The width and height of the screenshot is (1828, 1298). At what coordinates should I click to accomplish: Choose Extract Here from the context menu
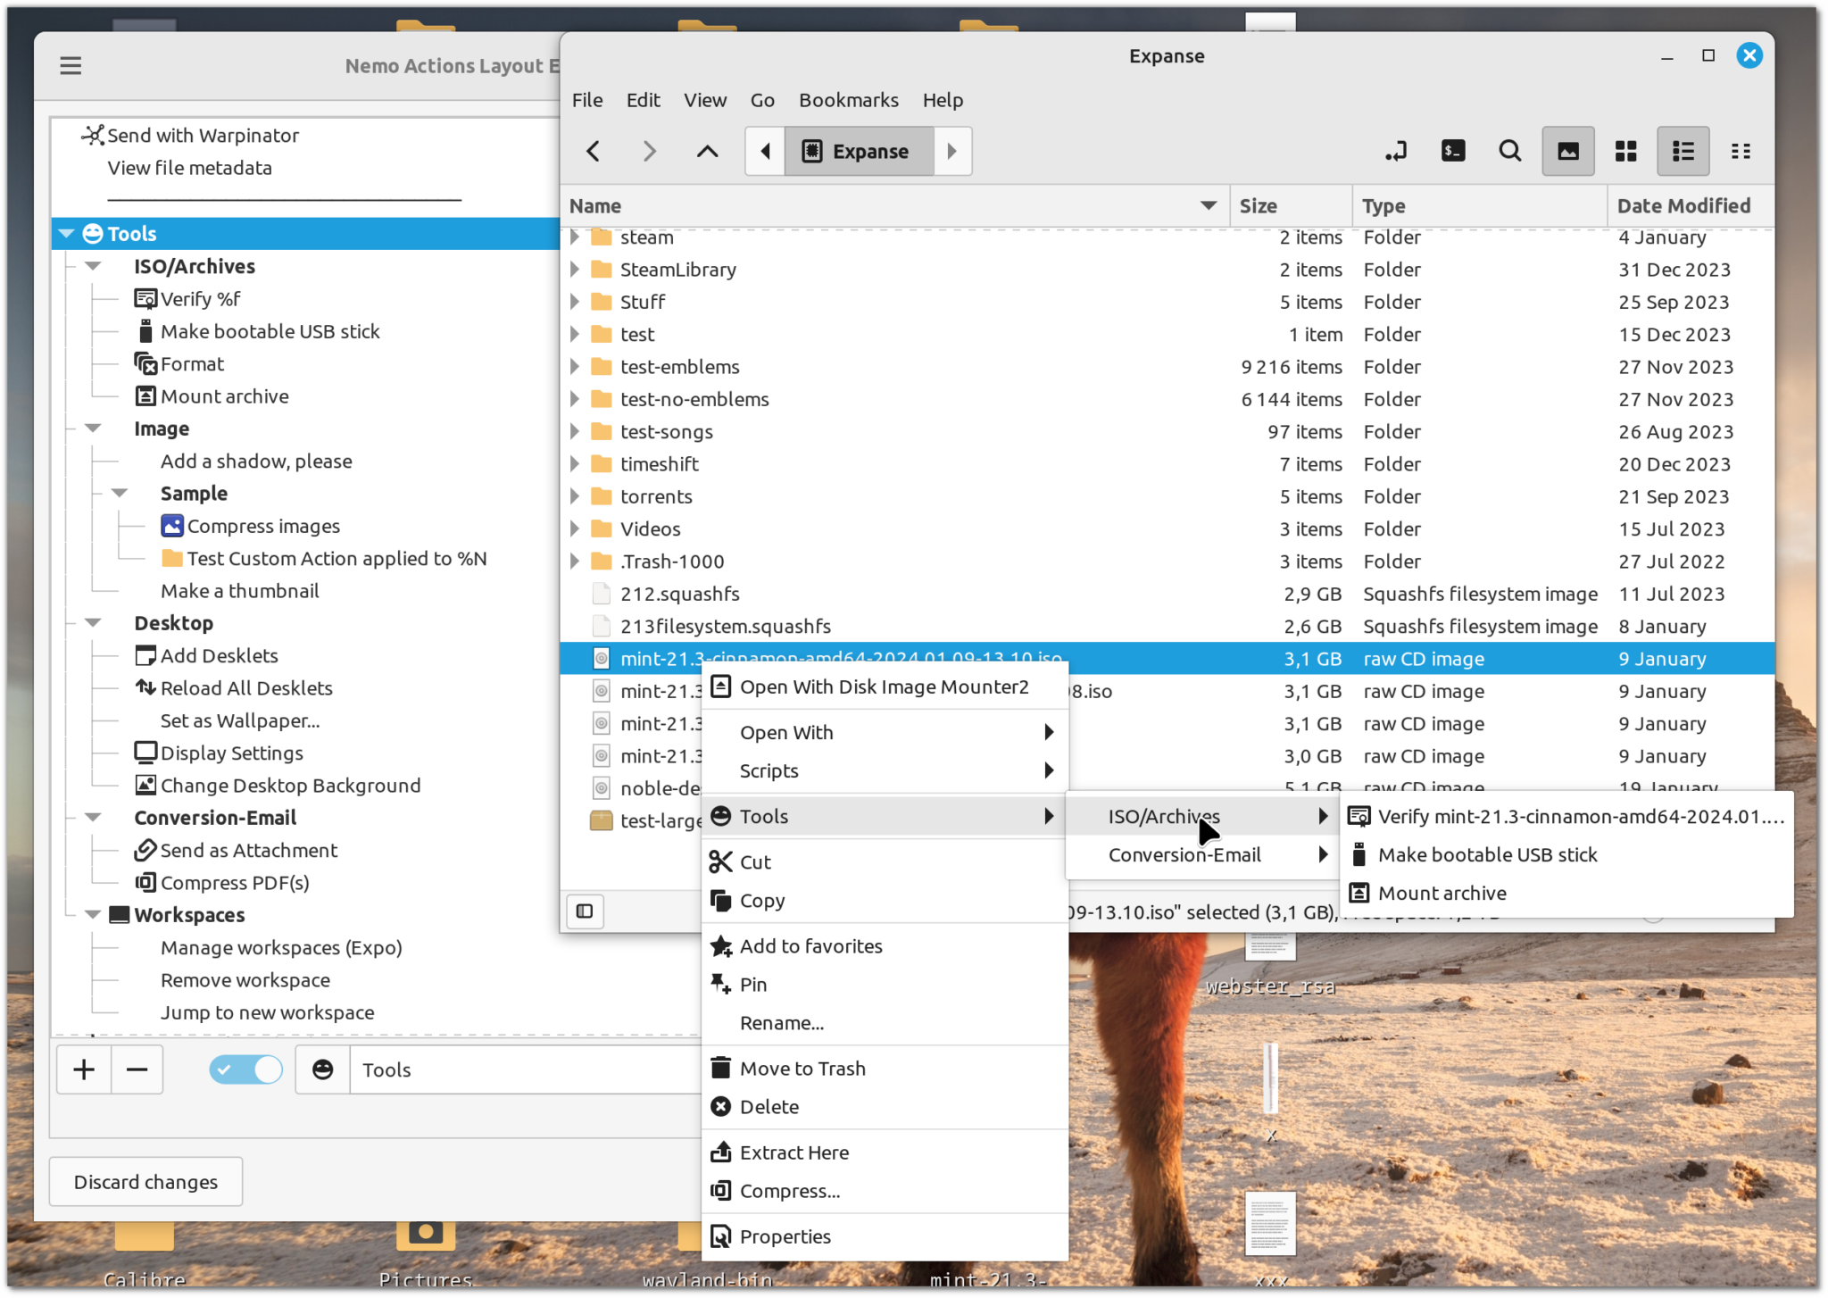(x=794, y=1152)
